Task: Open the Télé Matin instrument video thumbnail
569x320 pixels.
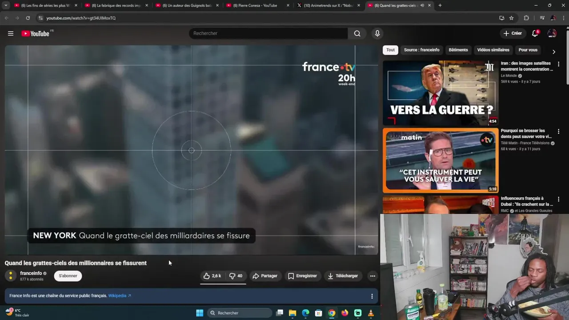Action: (x=441, y=160)
